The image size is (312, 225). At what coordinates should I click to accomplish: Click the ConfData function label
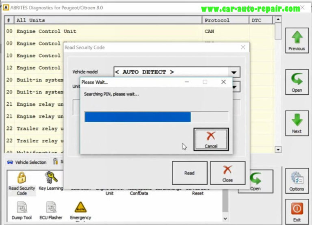139,193
